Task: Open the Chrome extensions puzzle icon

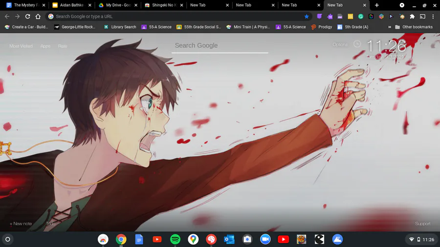Action: 412,17
